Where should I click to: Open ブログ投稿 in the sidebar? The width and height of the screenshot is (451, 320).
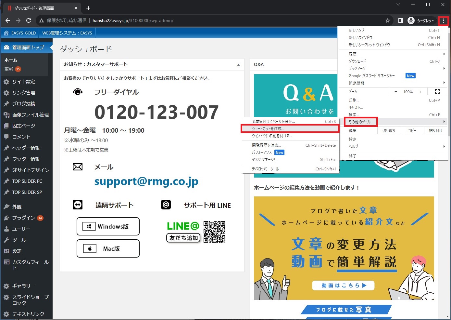tap(23, 104)
